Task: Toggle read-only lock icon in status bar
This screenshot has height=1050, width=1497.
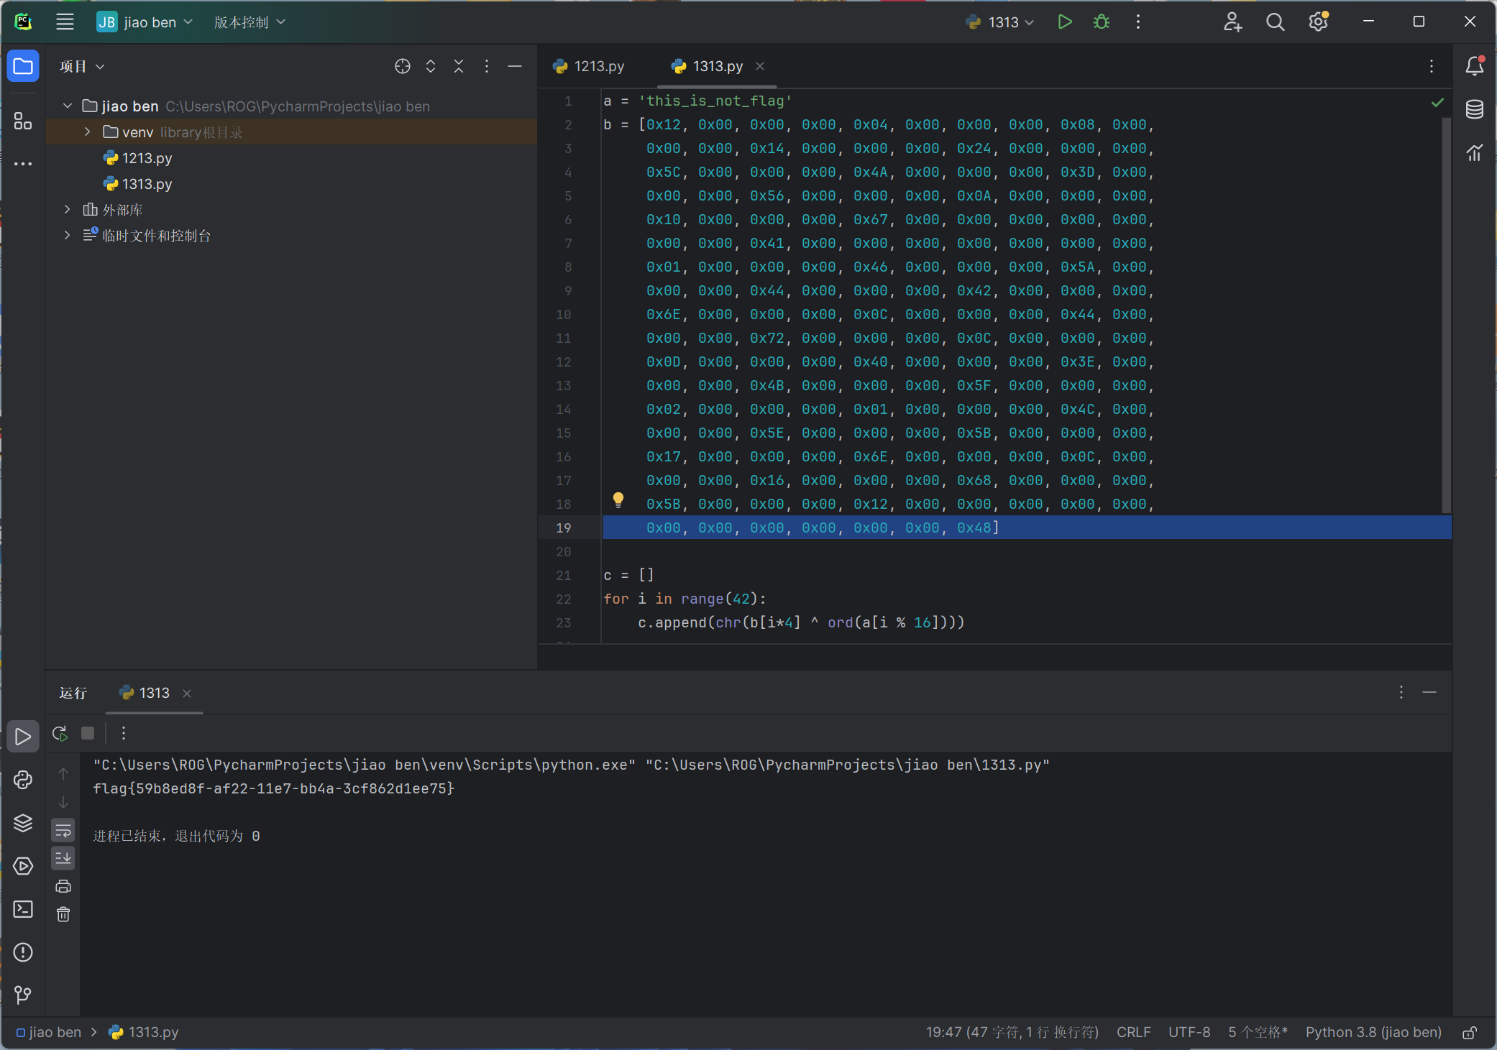Action: point(1470,1032)
